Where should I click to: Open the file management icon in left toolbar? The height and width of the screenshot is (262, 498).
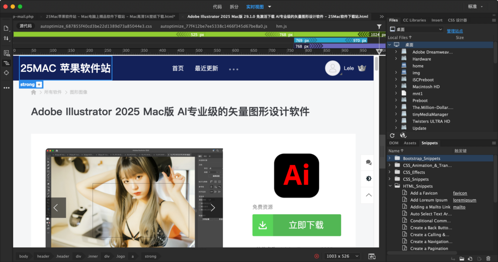[x=6, y=28]
